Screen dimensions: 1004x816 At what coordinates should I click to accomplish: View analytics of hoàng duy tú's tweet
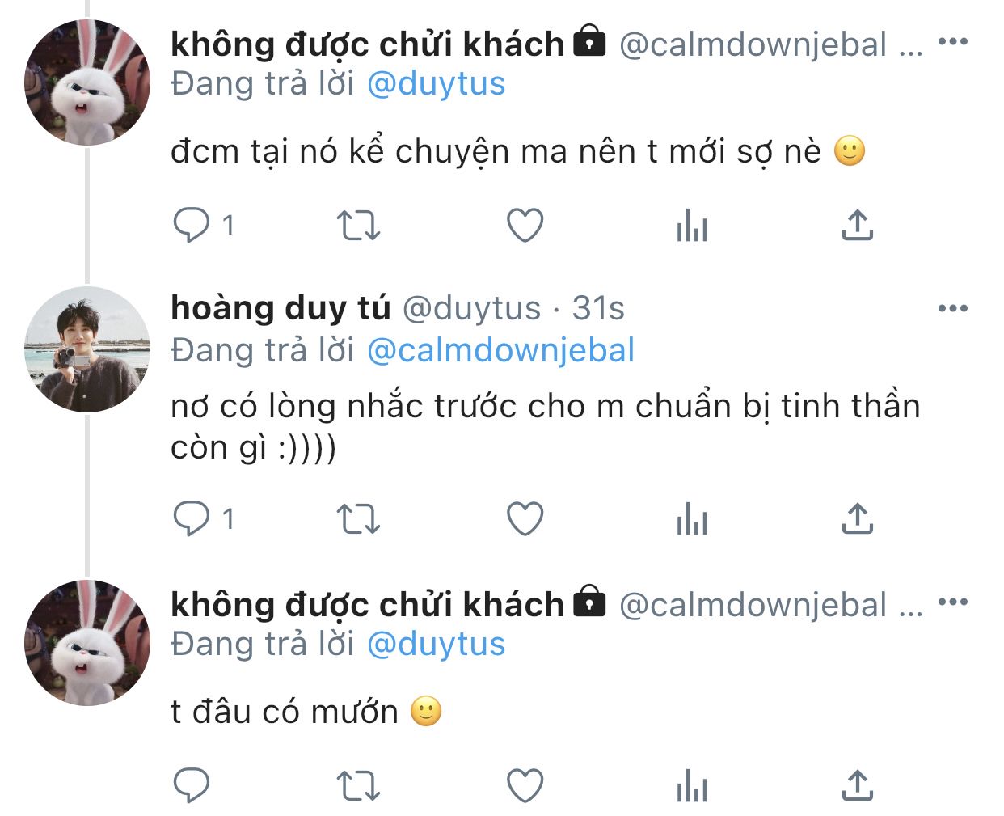692,519
